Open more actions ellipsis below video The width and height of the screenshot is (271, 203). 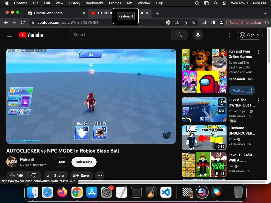pyautogui.click(x=100, y=176)
